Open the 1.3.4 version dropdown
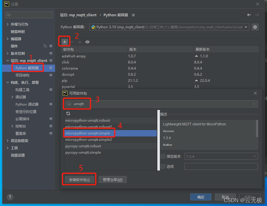 (254, 156)
